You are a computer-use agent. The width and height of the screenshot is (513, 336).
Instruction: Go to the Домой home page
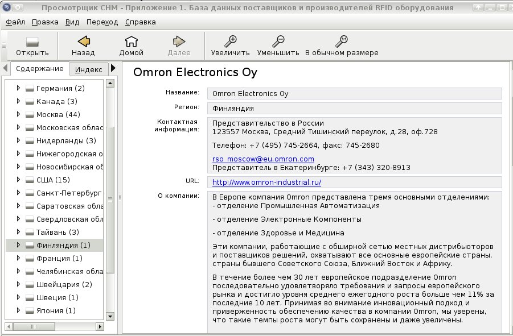pos(131,47)
